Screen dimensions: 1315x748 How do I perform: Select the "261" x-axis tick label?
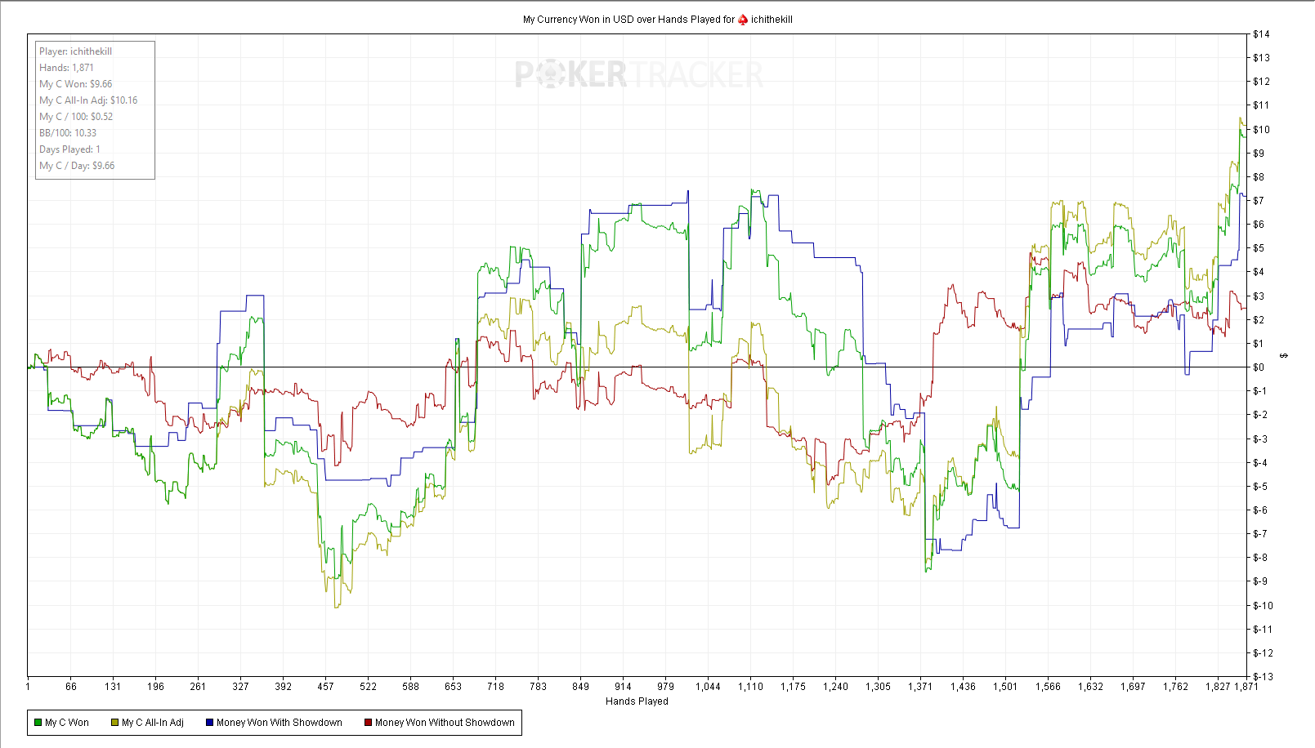click(198, 687)
